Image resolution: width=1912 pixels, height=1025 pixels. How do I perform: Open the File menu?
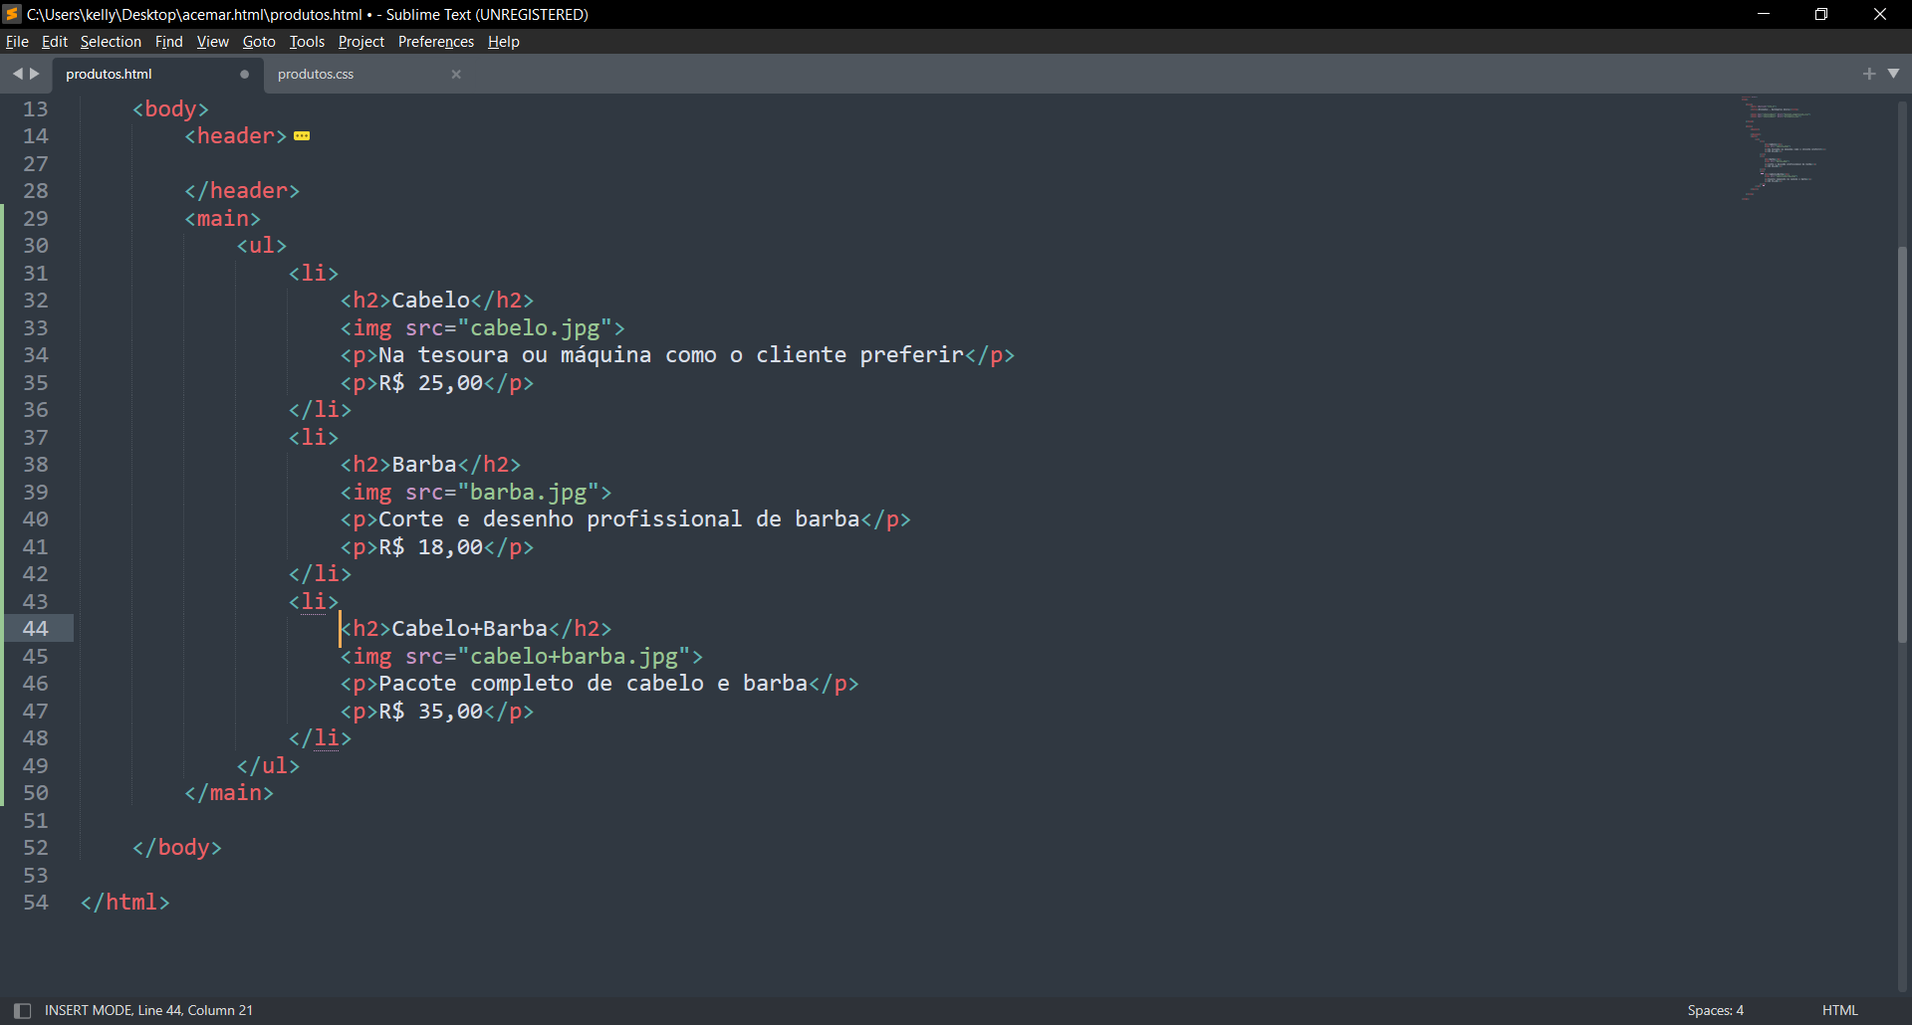tap(17, 42)
